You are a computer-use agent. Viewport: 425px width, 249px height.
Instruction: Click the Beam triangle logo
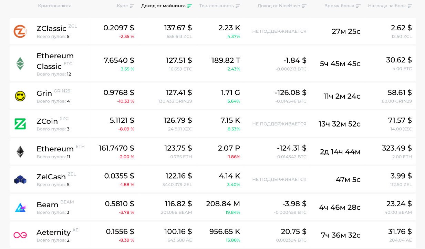(20, 207)
